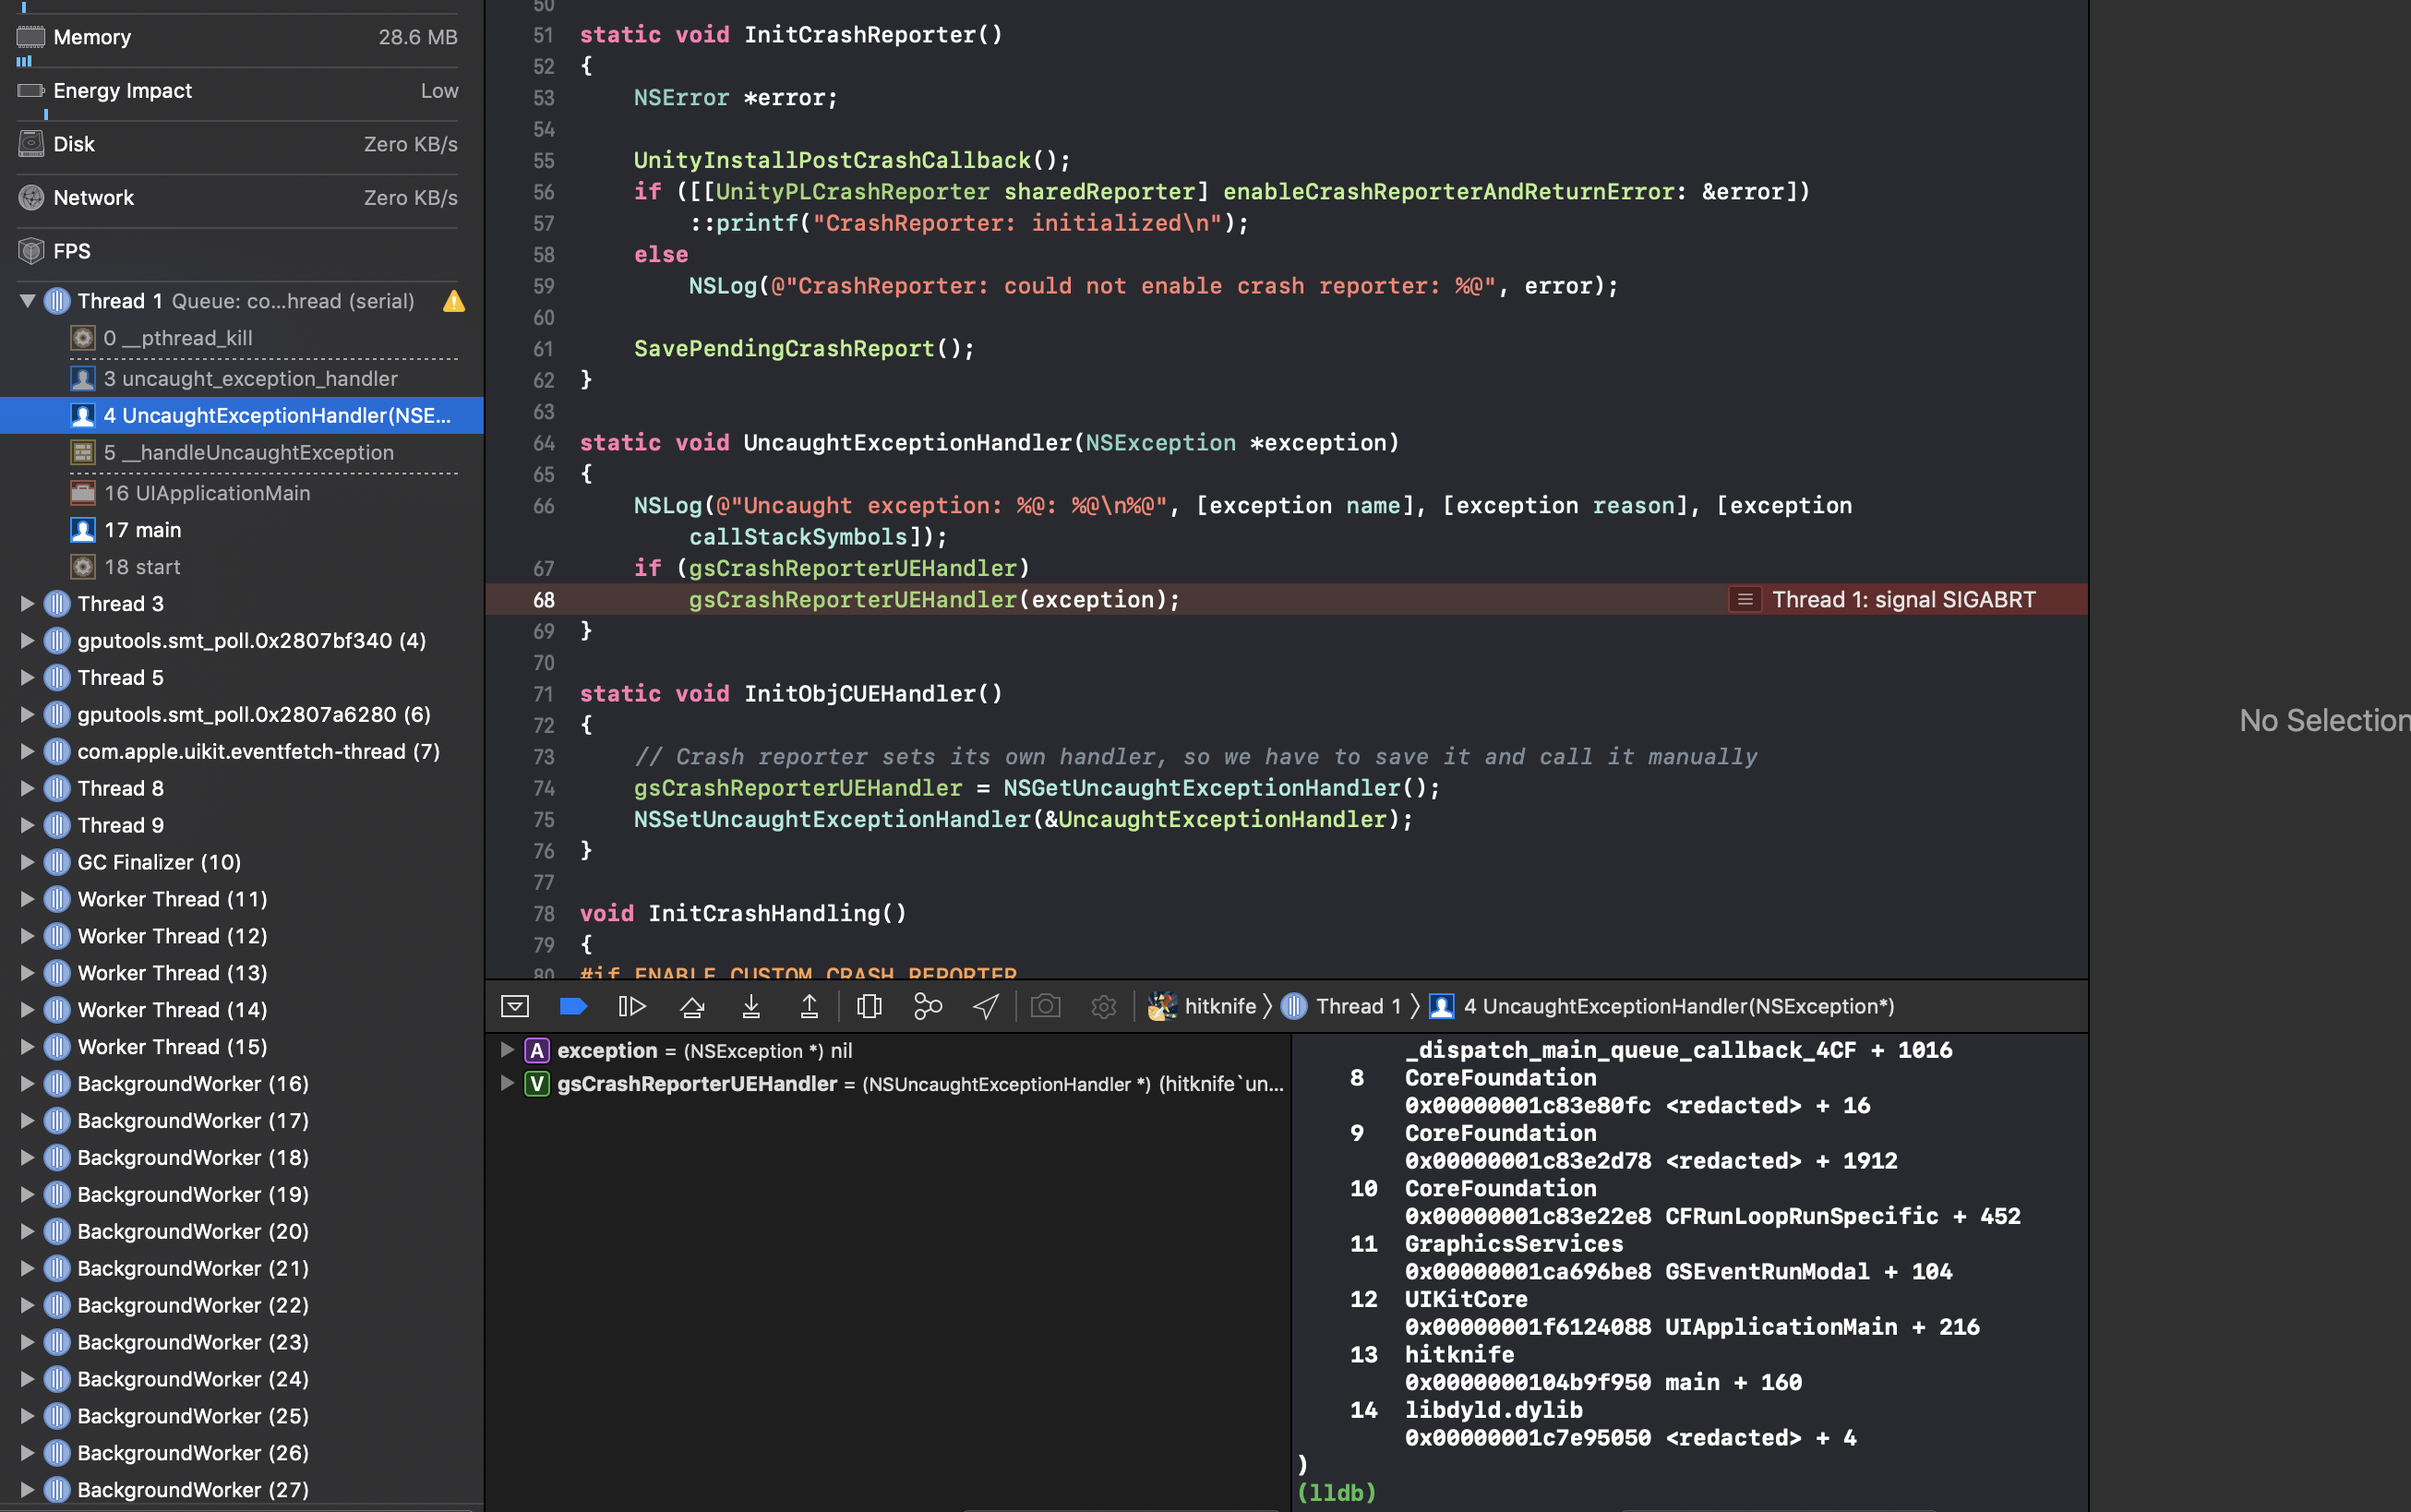Toggle the warning badge on Thread 1
Image resolution: width=2411 pixels, height=1512 pixels.
coord(453,301)
